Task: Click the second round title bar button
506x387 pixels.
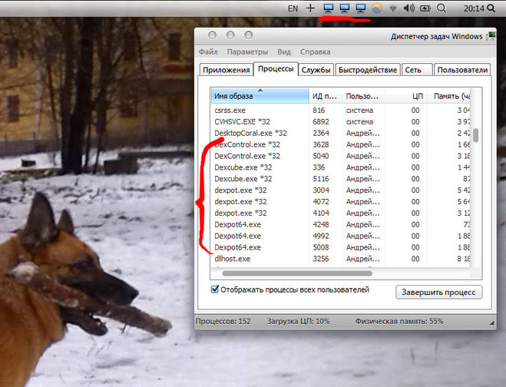Action: click(x=230, y=35)
